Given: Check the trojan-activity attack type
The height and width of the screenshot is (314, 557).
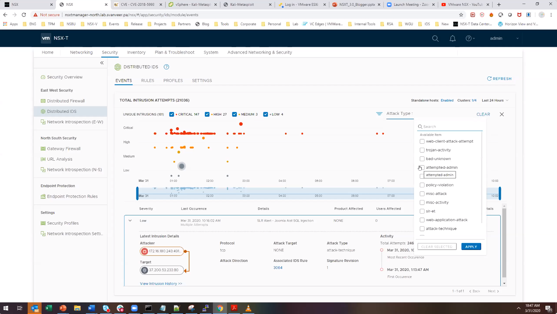Looking at the screenshot, I should point(422,150).
